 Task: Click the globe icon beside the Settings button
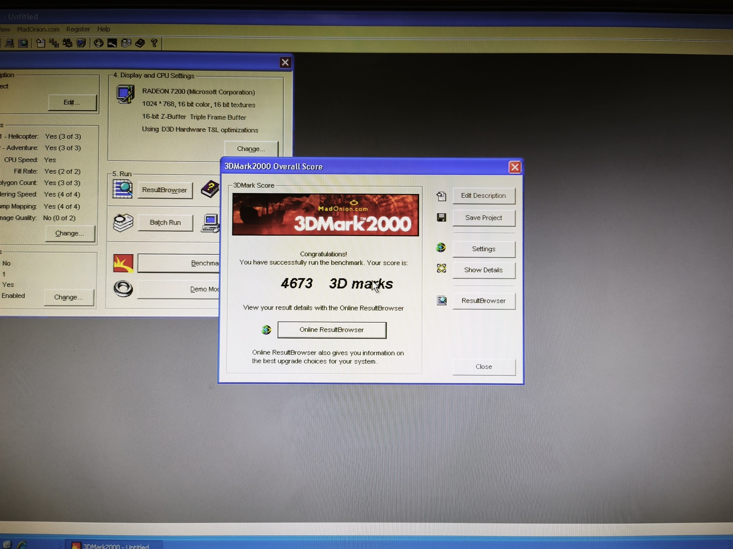441,248
